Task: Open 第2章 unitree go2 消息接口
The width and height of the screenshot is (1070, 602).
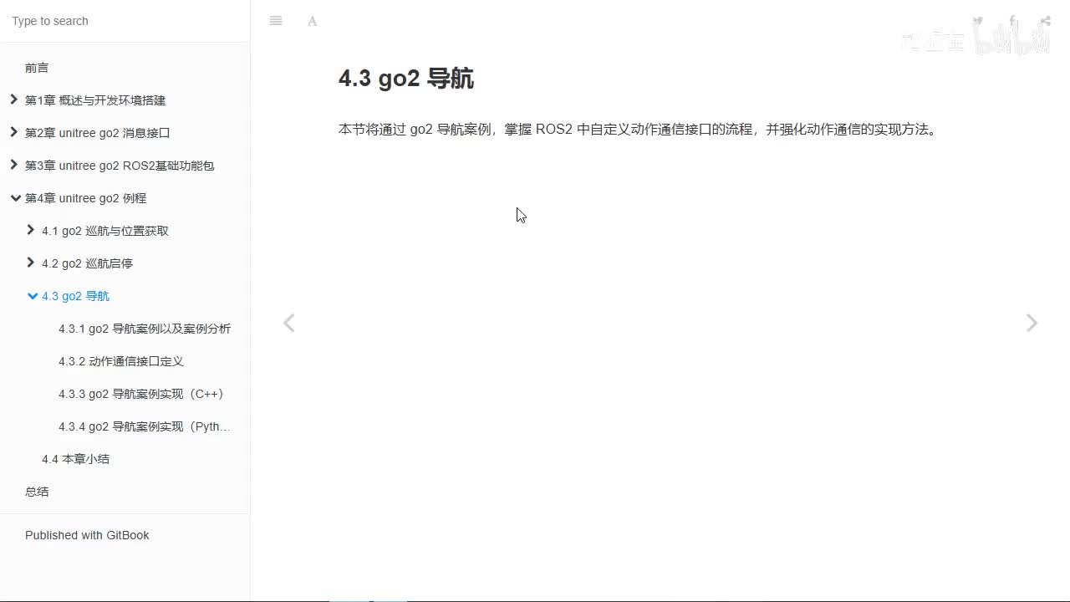Action: 98,133
